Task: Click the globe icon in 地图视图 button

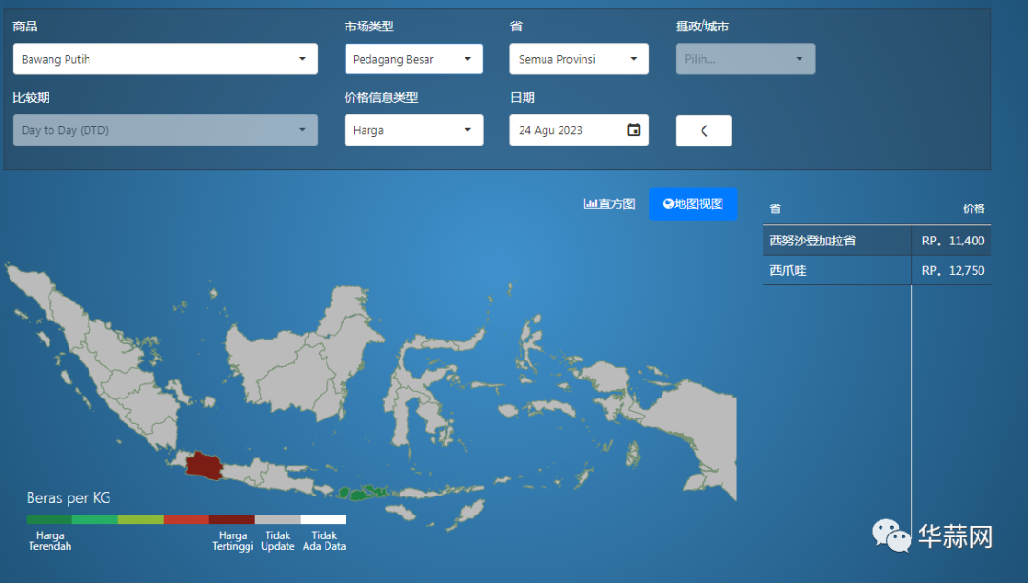Action: pyautogui.click(x=668, y=204)
